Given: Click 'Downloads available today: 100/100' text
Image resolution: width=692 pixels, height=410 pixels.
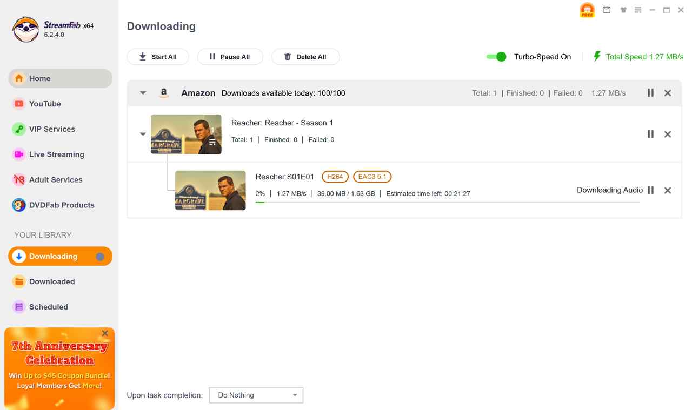Looking at the screenshot, I should point(283,93).
